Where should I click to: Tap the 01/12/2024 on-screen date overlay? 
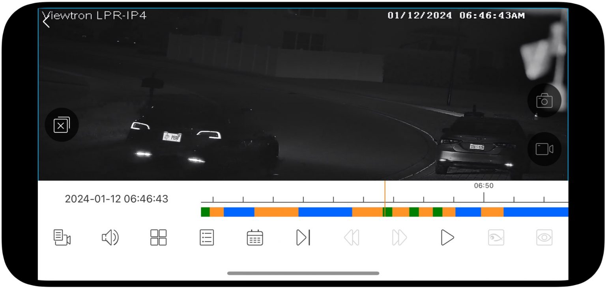point(419,16)
